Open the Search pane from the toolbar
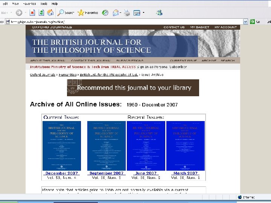Screen dimensions: 271x203 coord(65,13)
